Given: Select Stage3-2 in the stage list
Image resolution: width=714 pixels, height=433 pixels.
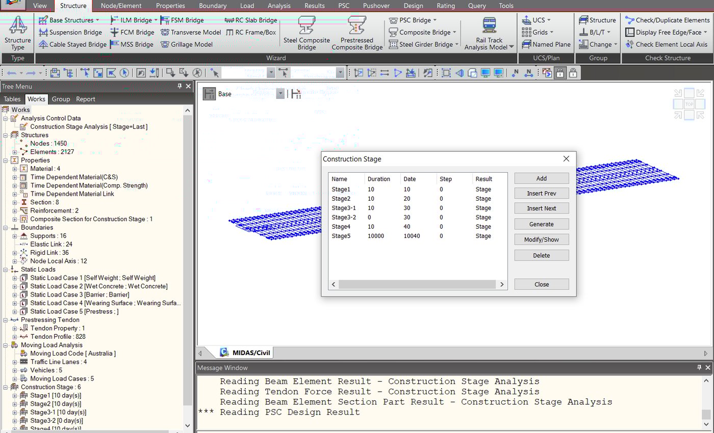Looking at the screenshot, I should click(x=343, y=217).
